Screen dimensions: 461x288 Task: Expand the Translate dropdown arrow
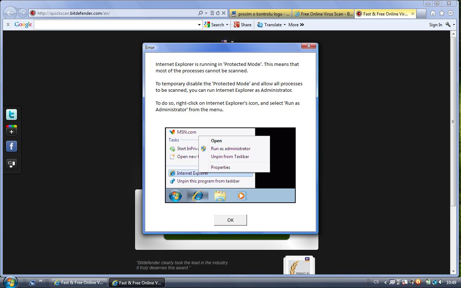tap(285, 25)
